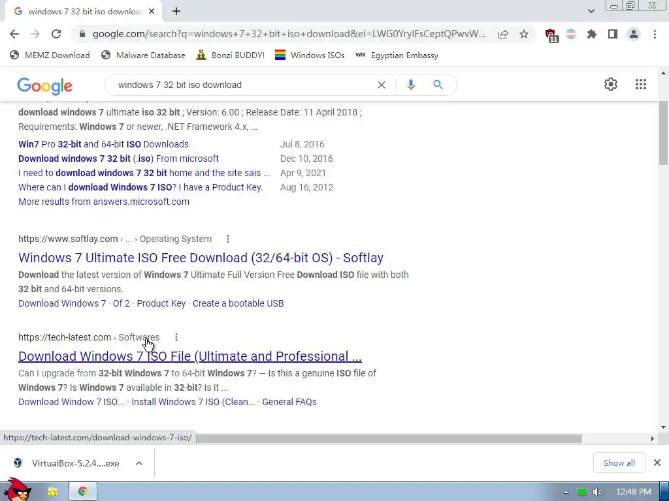Open the Chrome profile avatar
Viewport: 669px width, 501px height.
pos(634,34)
